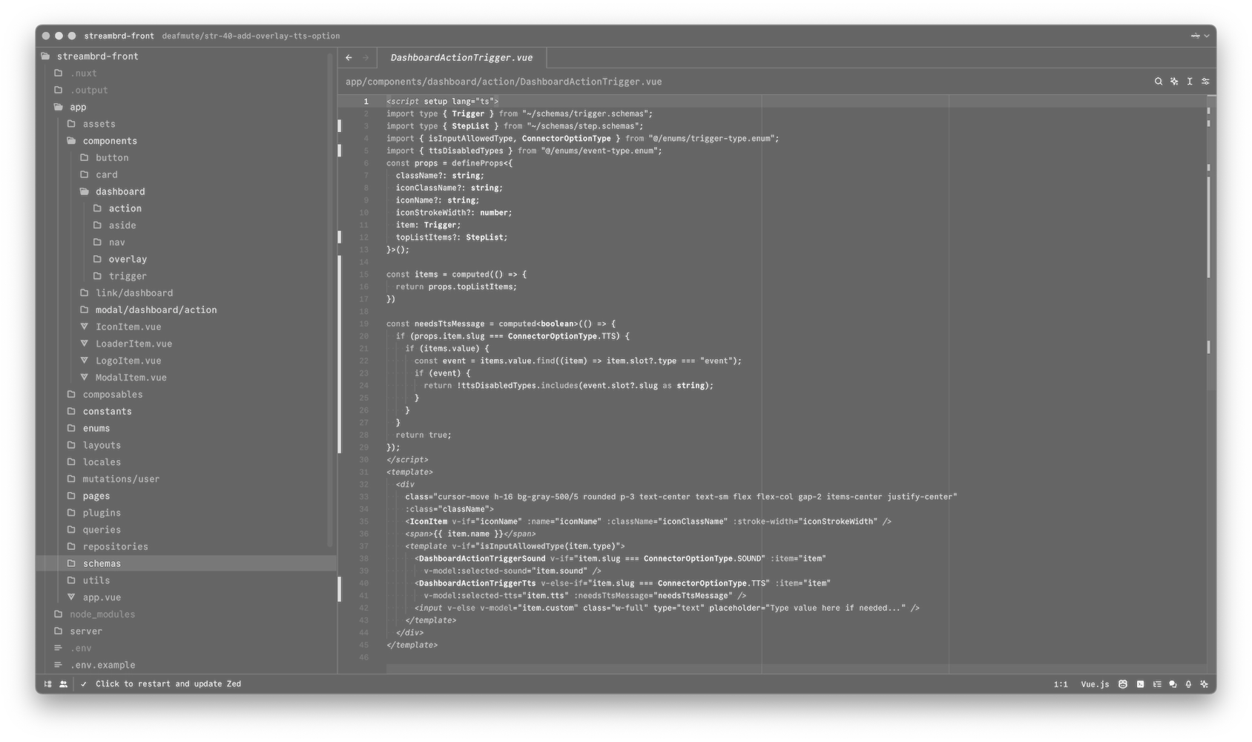Open user menu chevron in title bar
The width and height of the screenshot is (1252, 742).
click(x=1207, y=36)
